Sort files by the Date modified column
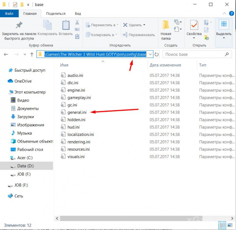This screenshot has width=236, height=230. (165, 65)
